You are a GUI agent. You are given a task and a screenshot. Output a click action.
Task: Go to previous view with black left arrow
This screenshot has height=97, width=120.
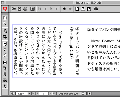click(x=64, y=9)
